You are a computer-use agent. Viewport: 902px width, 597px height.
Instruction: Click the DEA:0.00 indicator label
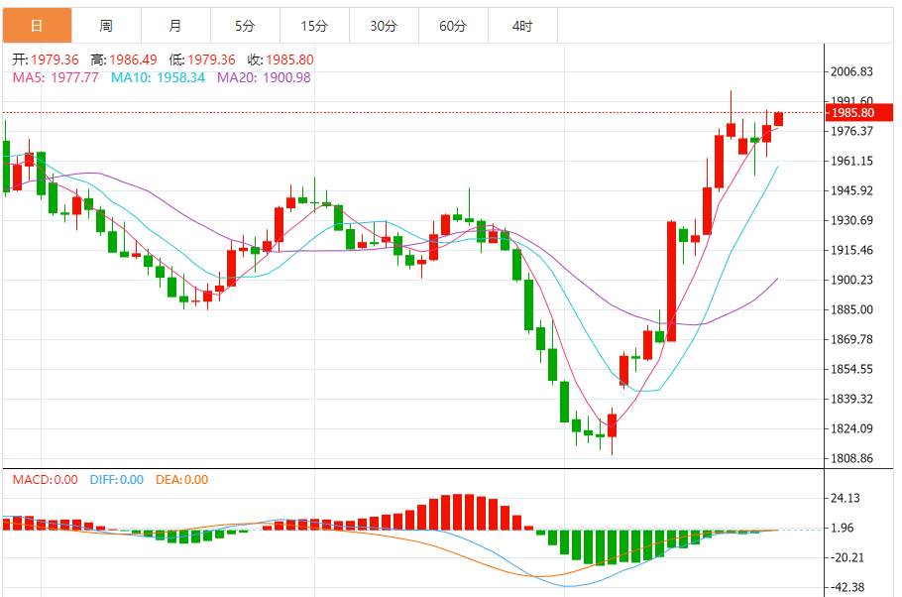coord(181,480)
